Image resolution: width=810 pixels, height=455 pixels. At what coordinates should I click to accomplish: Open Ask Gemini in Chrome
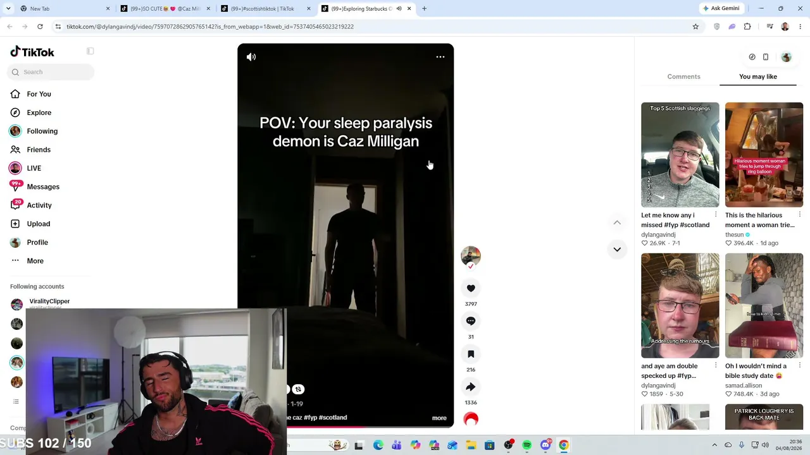722,9
